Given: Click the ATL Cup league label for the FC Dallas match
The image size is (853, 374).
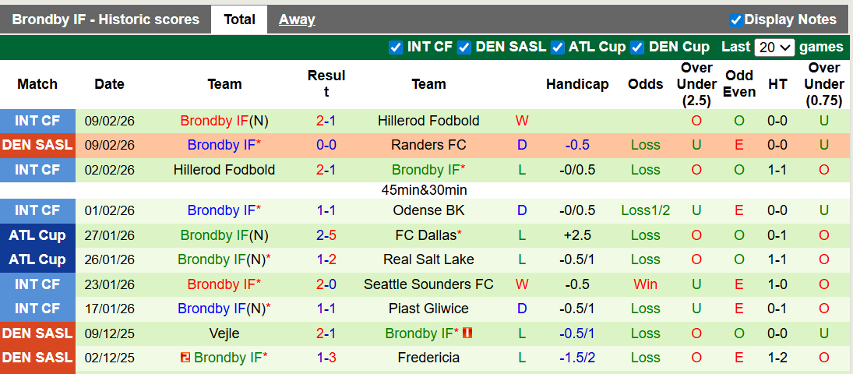Looking at the screenshot, I should 37,235.
